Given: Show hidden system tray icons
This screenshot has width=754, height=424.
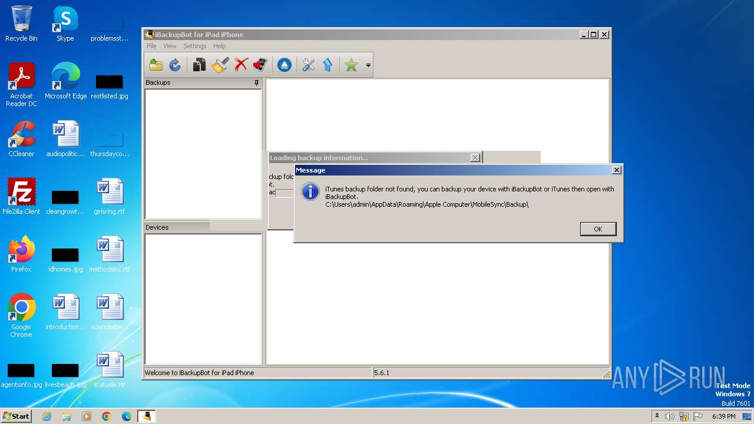Looking at the screenshot, I should pos(657,416).
